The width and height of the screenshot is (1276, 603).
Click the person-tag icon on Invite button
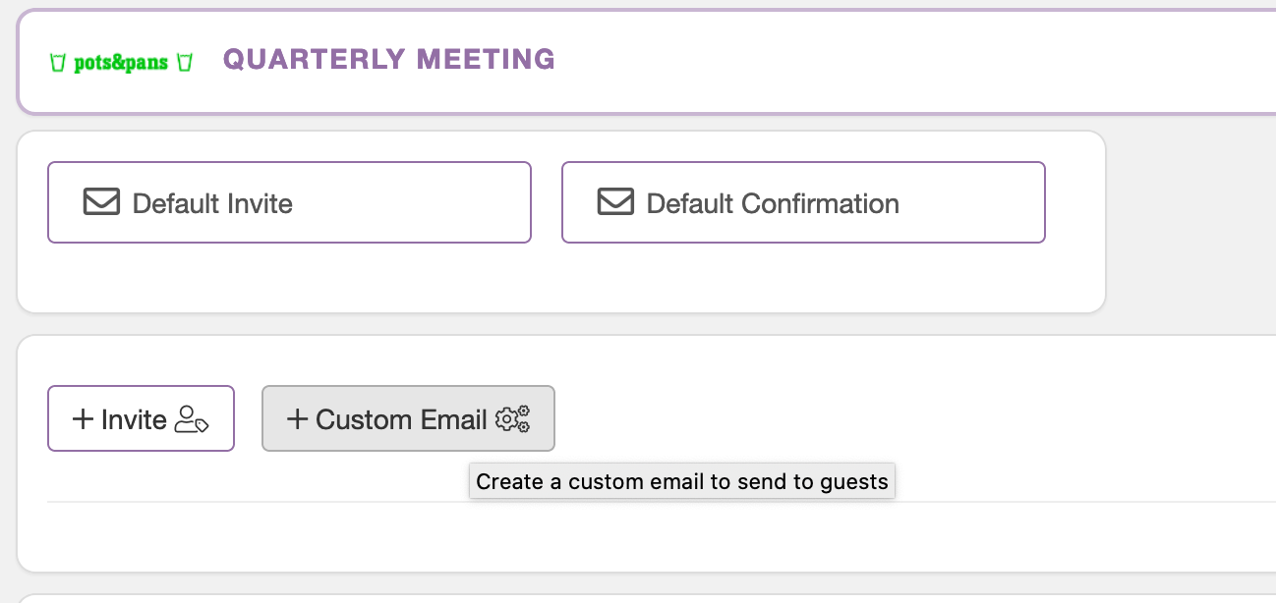pyautogui.click(x=192, y=420)
